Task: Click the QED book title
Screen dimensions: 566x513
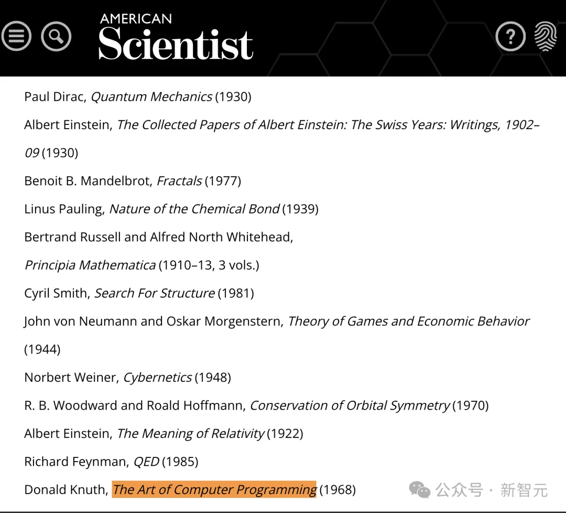Action: pos(146,462)
